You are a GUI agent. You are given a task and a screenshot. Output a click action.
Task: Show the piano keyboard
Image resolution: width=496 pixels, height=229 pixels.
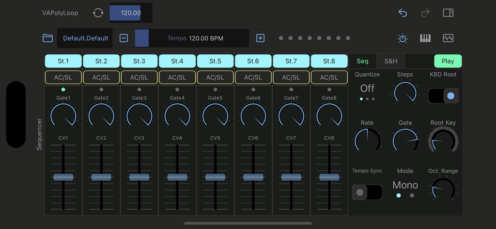coord(425,38)
